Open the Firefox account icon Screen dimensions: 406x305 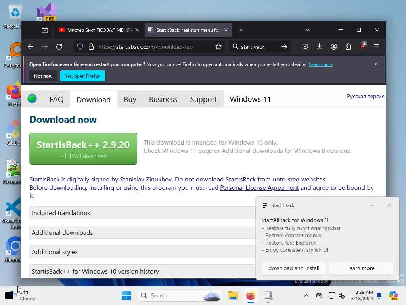334,46
